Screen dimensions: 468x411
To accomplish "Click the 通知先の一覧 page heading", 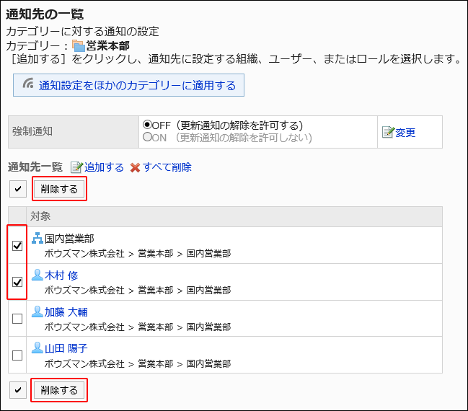I will click(45, 14).
